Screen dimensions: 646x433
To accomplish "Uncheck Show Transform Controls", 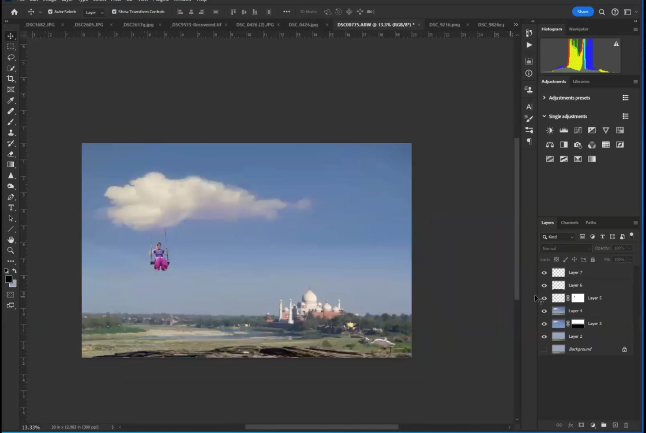I will pos(114,12).
